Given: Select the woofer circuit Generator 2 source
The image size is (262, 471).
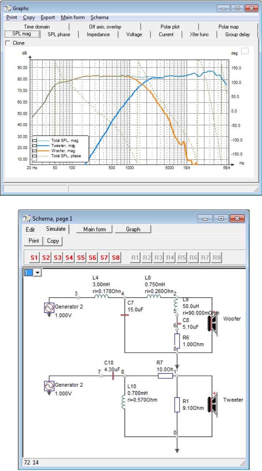Looking at the screenshot, I should (48, 308).
